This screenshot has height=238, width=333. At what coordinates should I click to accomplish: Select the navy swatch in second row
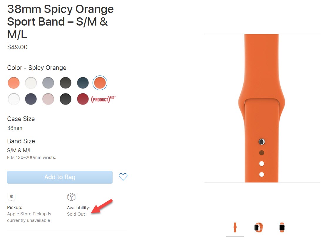pos(31,99)
